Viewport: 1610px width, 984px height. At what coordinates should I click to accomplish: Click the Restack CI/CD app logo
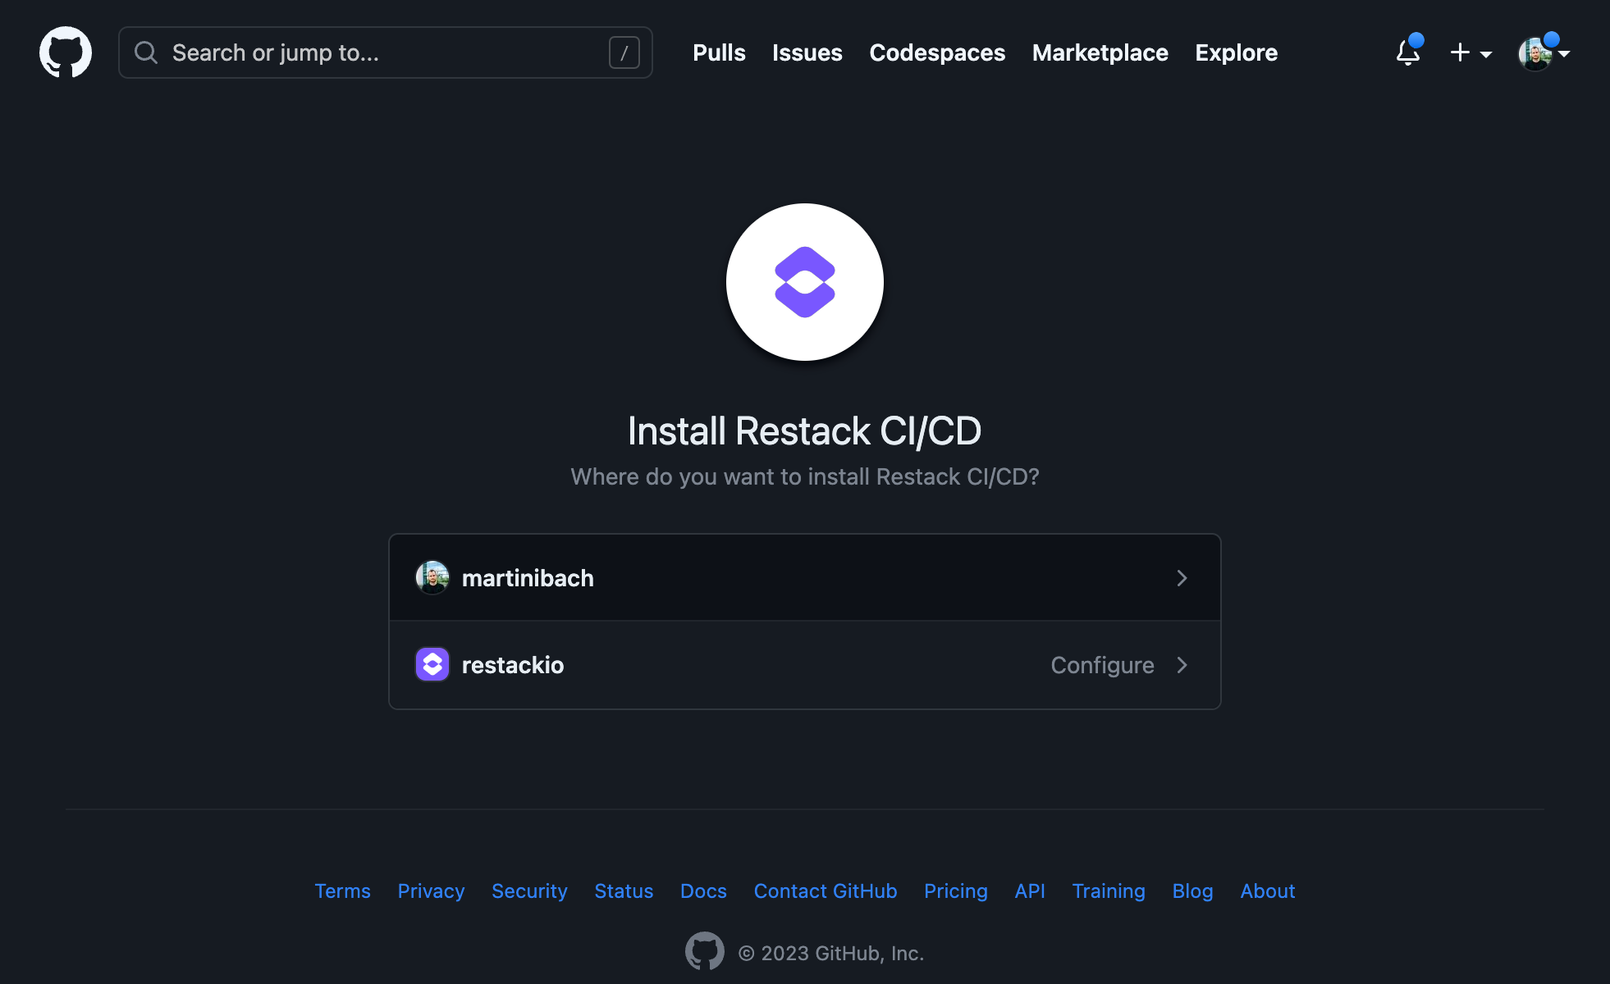point(804,282)
